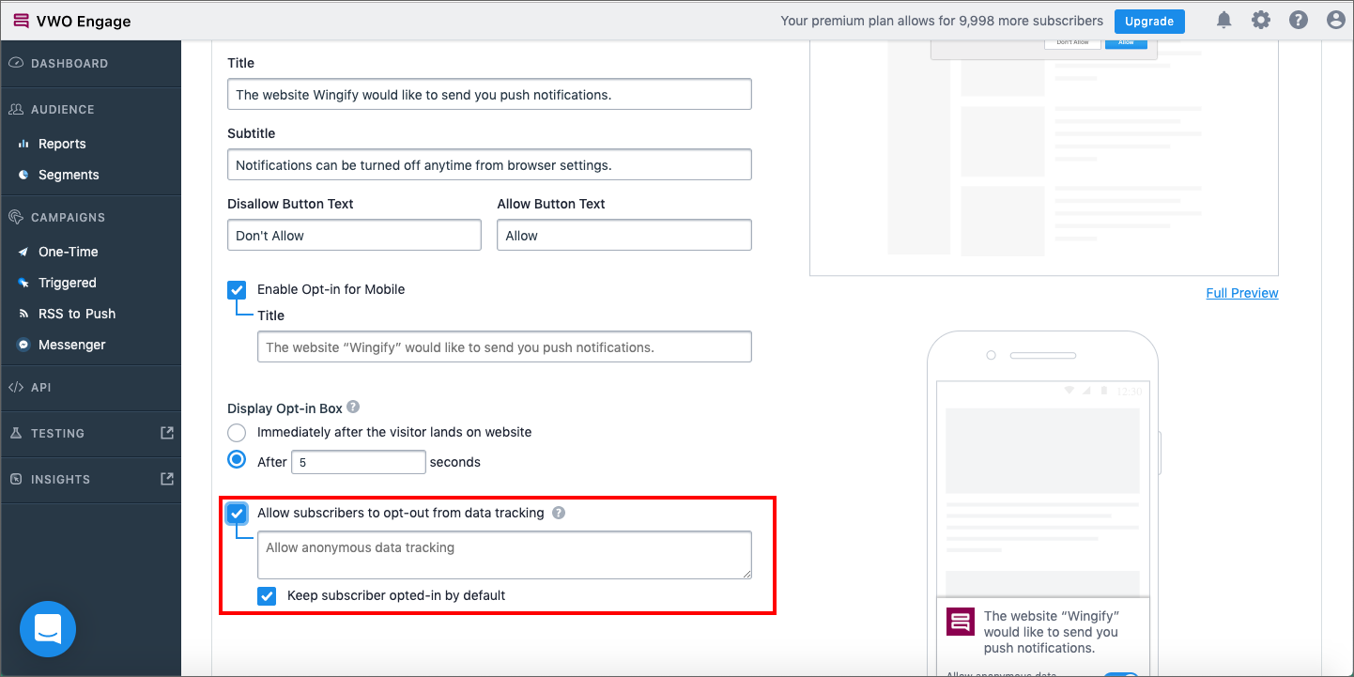This screenshot has height=677, width=1354.
Task: Click the Disallow Button Text field
Action: click(x=354, y=235)
